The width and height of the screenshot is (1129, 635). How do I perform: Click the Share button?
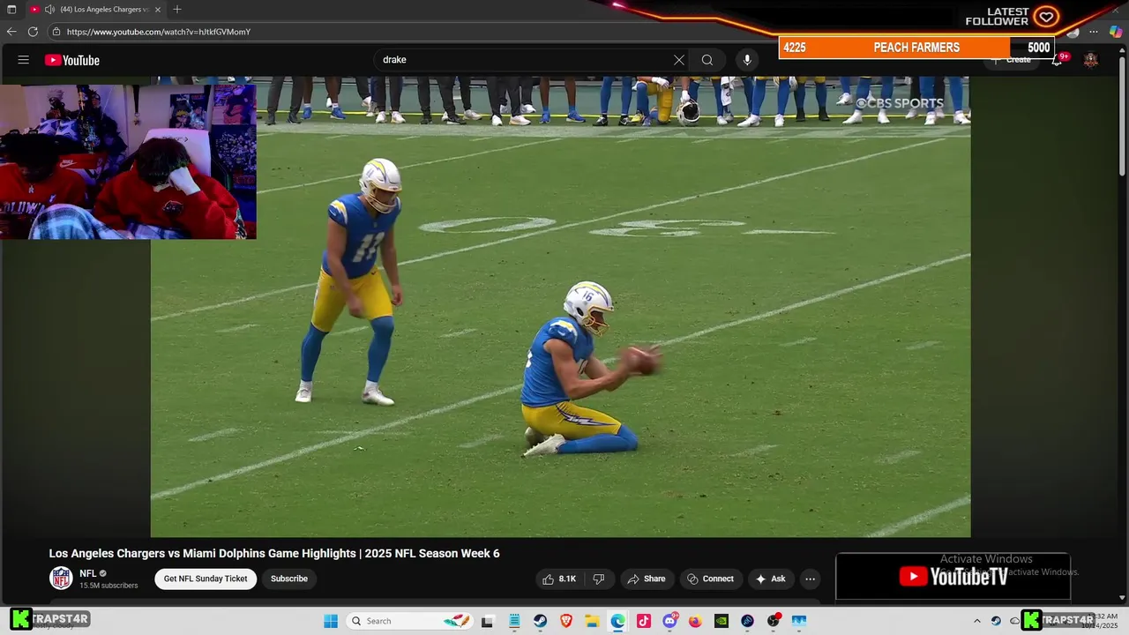pos(647,579)
